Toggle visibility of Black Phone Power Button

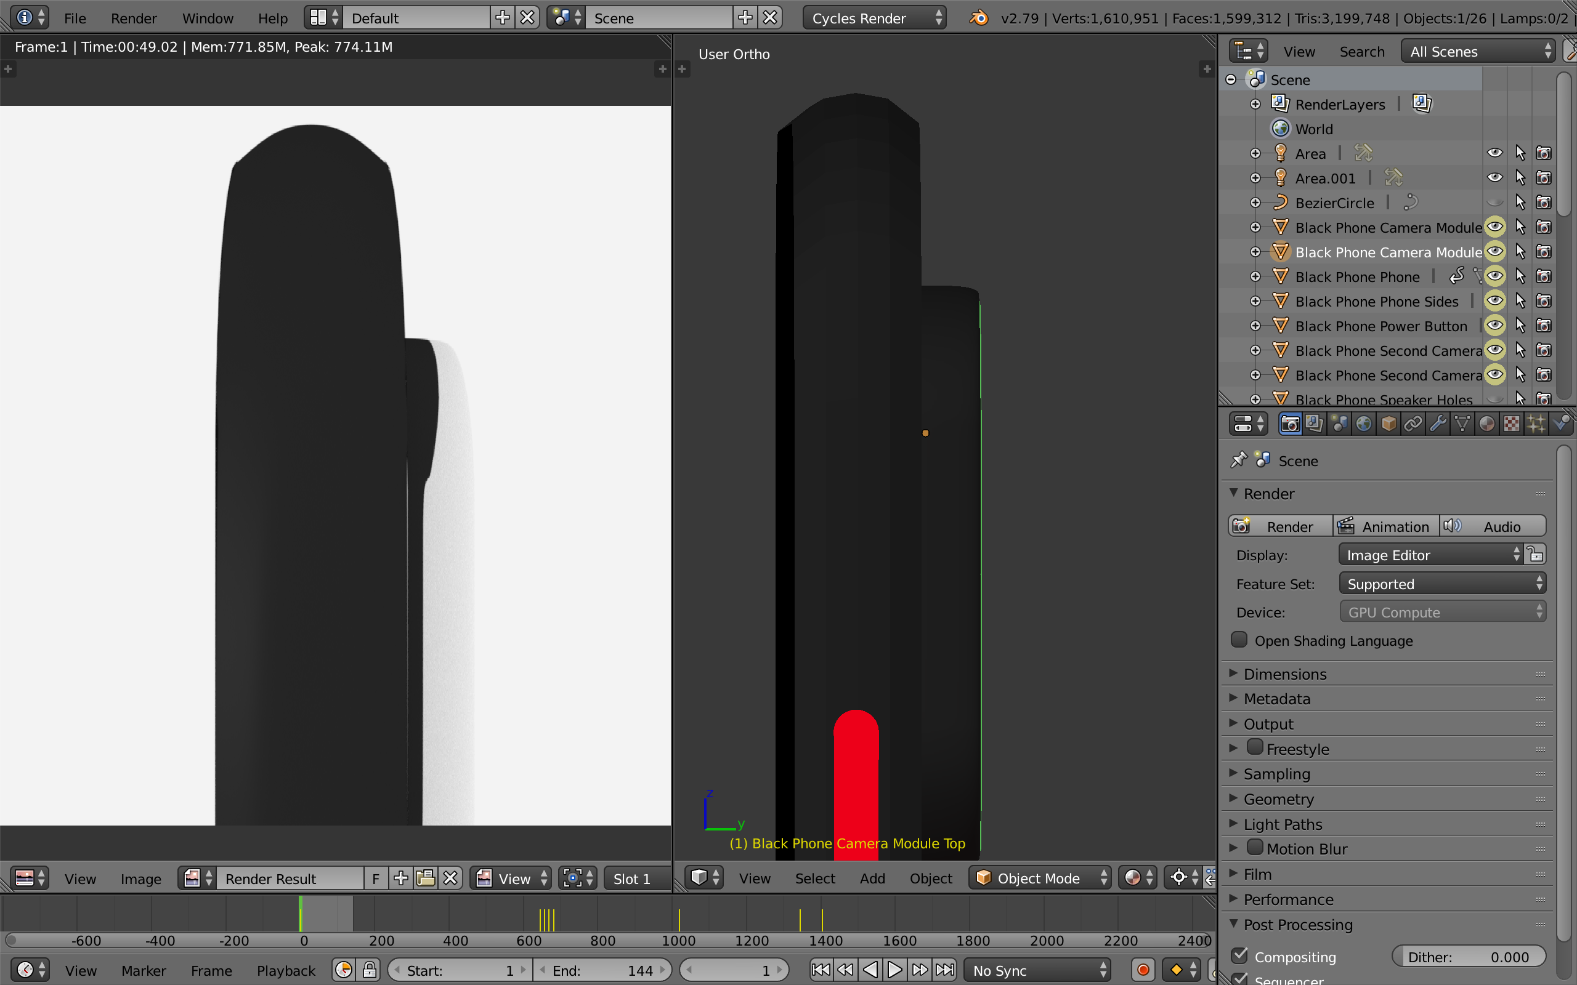point(1495,326)
